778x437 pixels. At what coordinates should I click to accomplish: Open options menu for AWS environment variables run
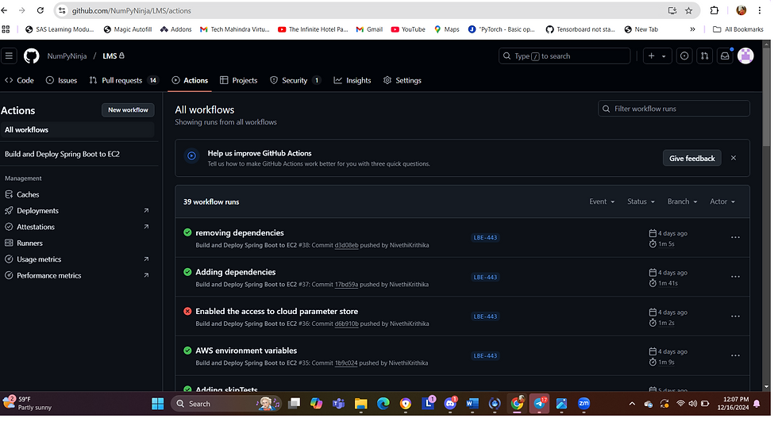[735, 355]
